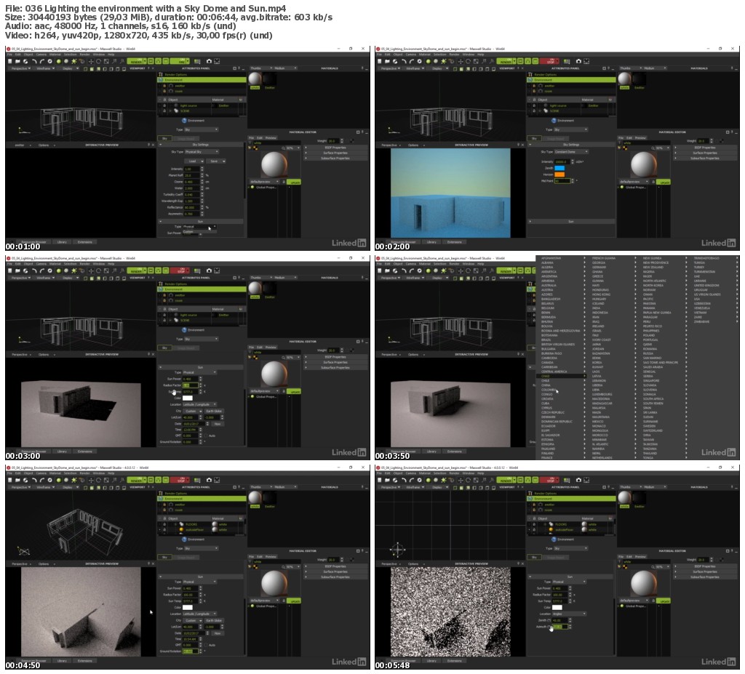Open the Help menu in the 00:04:50 frame

[x=111, y=473]
